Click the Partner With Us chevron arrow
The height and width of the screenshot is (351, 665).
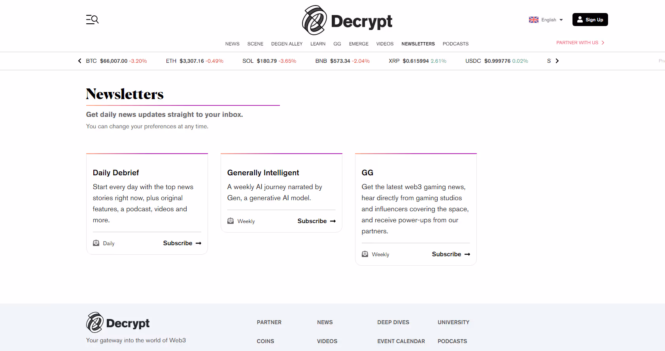click(x=603, y=43)
